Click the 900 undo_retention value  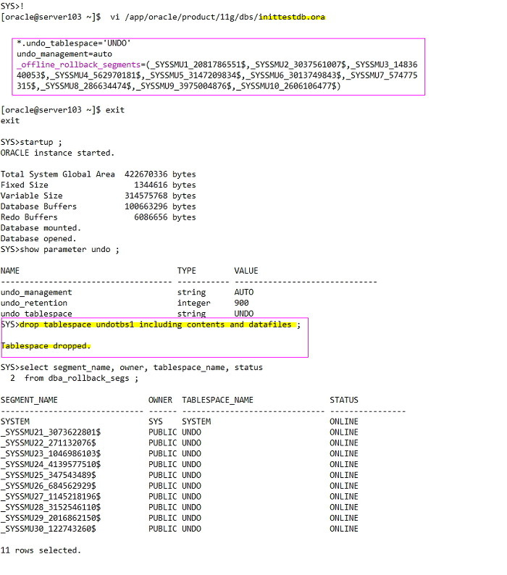pyautogui.click(x=241, y=303)
